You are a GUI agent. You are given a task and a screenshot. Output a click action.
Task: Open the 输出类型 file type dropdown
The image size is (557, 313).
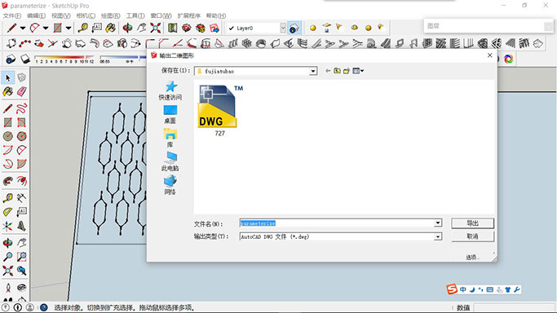pos(438,236)
